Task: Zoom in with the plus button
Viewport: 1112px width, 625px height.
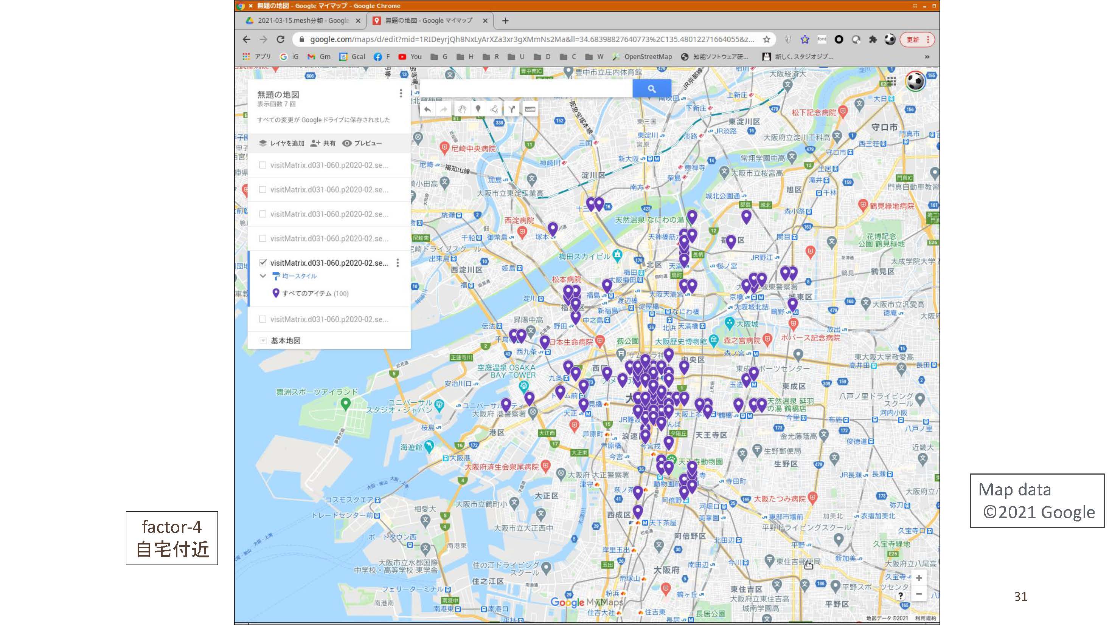Action: coord(919,578)
